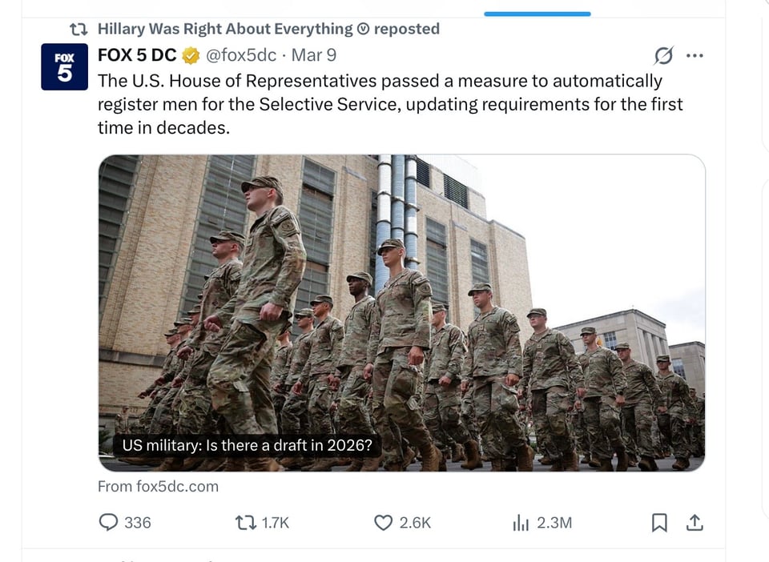Image resolution: width=769 pixels, height=562 pixels.
Task: Select the FOX 5 profile avatar
Action: [x=64, y=66]
